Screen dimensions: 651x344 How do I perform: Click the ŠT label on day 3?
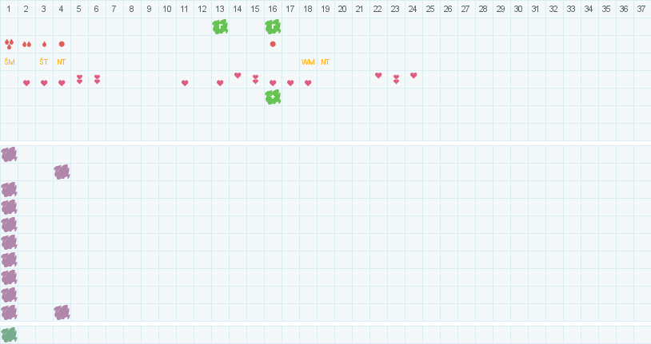point(44,61)
